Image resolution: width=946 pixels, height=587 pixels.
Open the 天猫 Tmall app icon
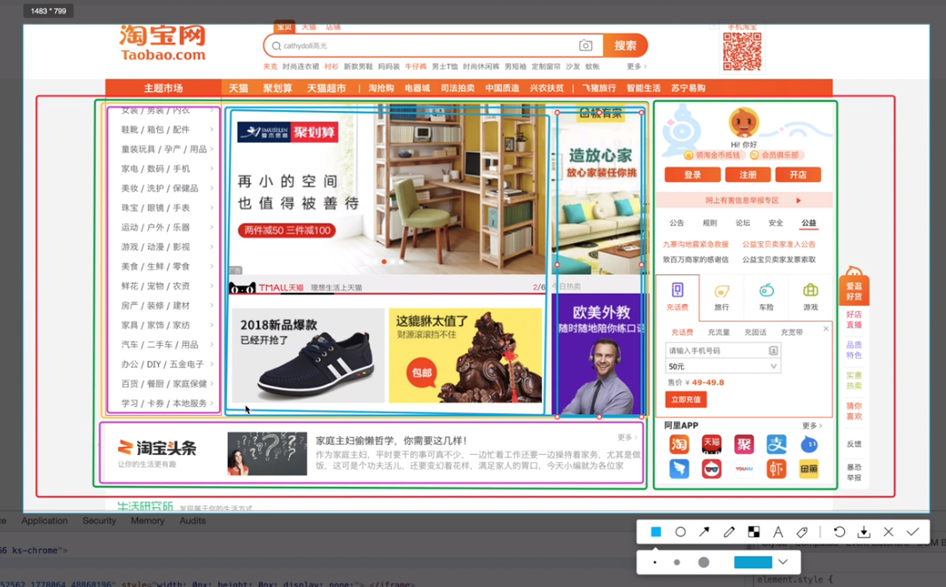point(711,444)
